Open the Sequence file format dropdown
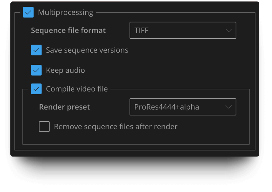The height and width of the screenshot is (192, 272). point(183,30)
